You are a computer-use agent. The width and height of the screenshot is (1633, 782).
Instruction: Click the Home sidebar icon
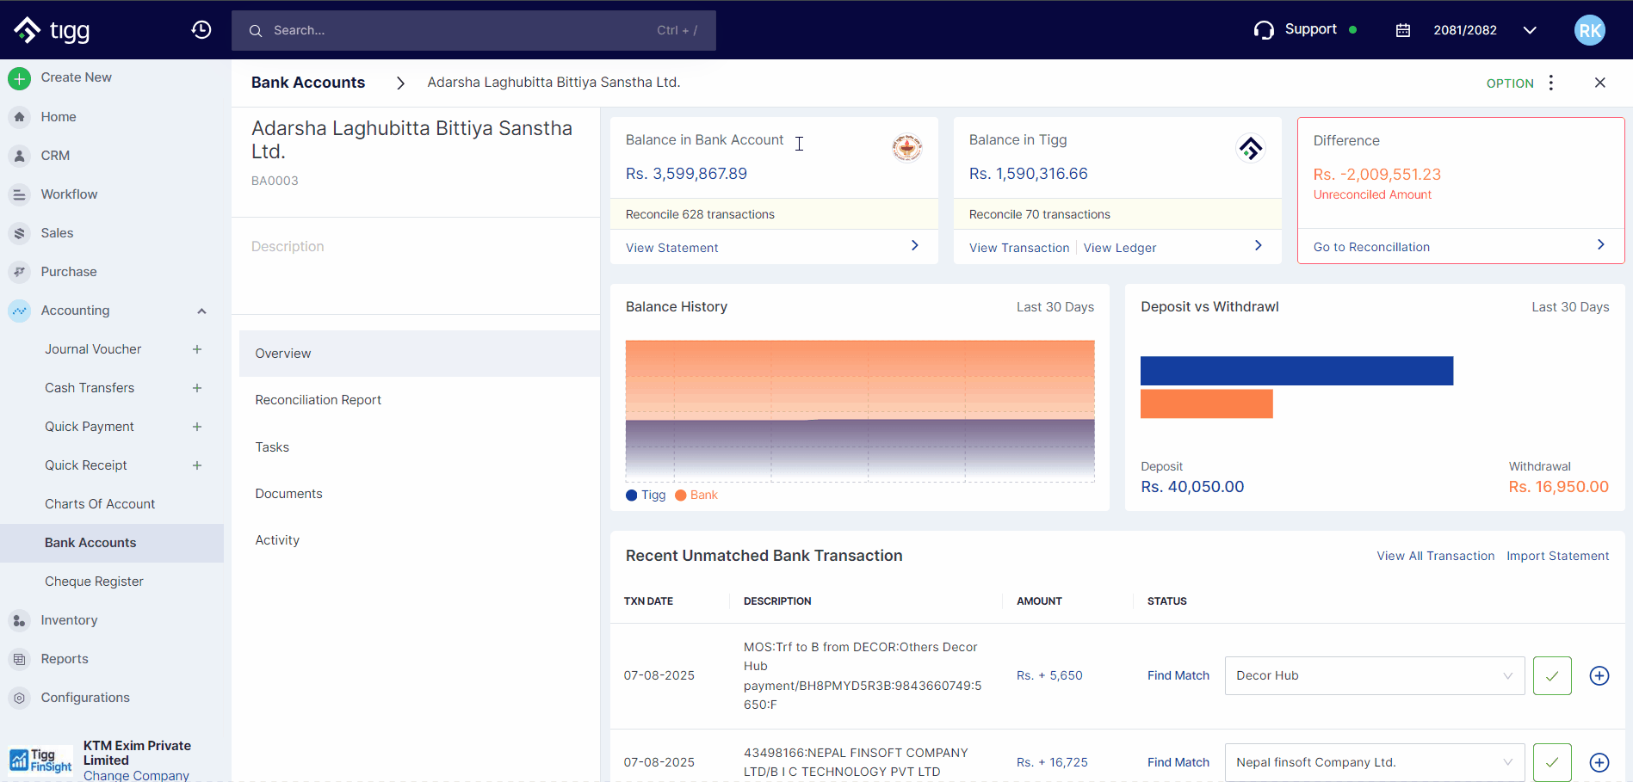(x=19, y=117)
